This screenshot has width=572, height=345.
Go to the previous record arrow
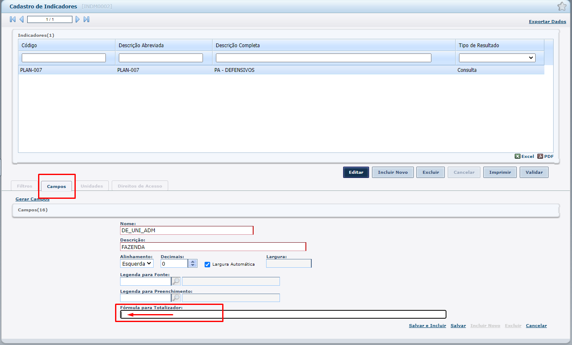pyautogui.click(x=22, y=19)
